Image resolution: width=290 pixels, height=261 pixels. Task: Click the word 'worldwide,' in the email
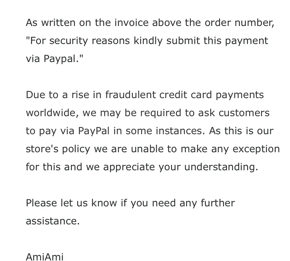coord(52,113)
